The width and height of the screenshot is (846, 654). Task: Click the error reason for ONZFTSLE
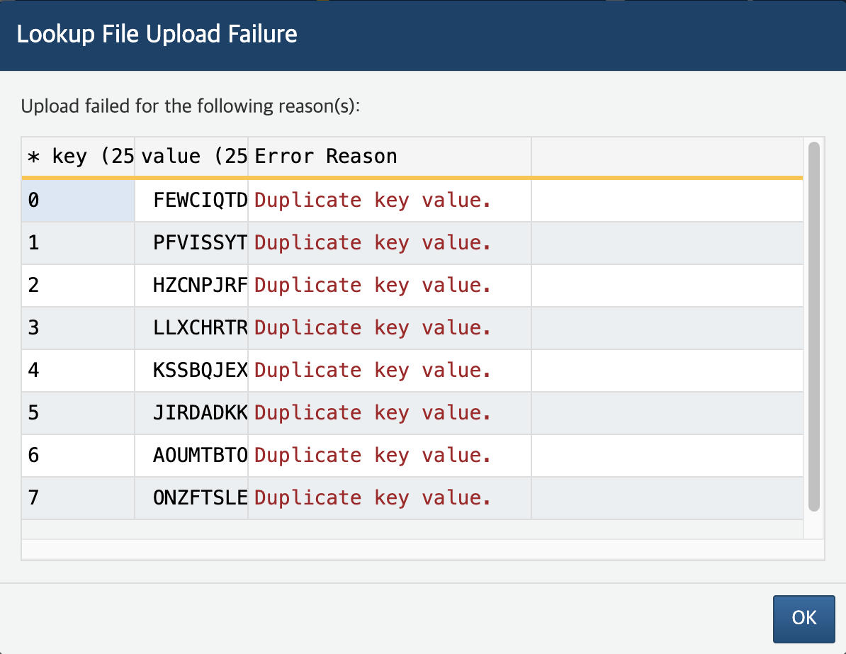coord(390,498)
